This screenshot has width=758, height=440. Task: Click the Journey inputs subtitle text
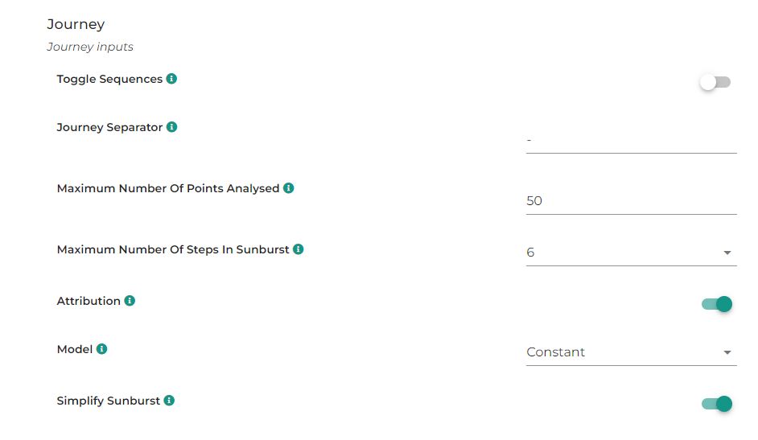click(90, 47)
